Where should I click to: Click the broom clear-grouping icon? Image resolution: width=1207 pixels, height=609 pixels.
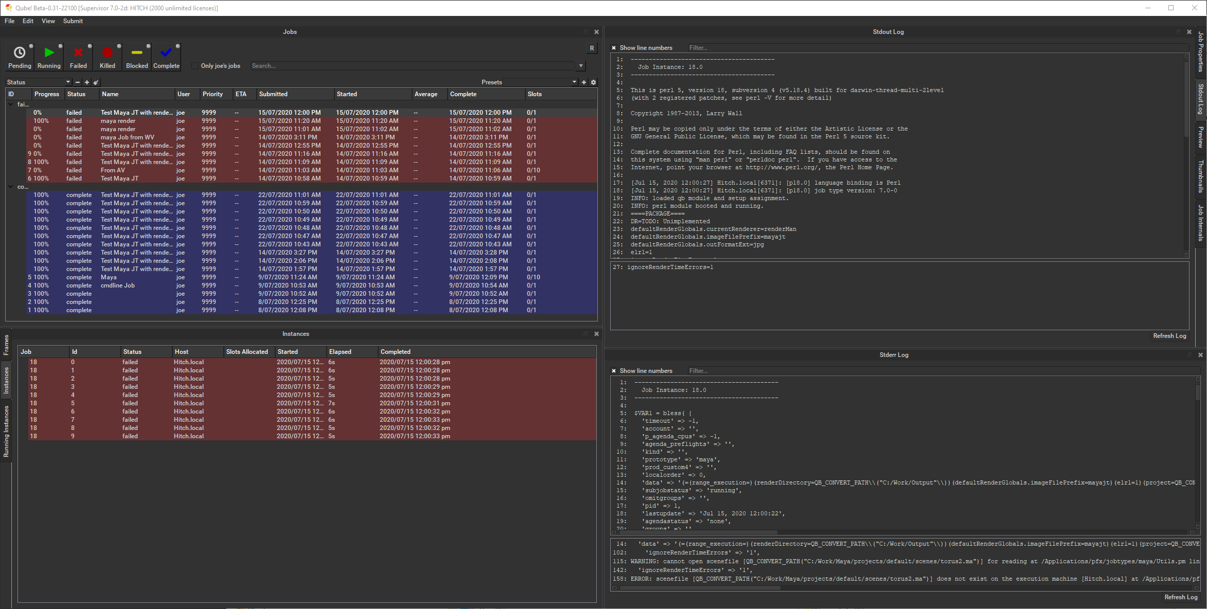point(96,82)
